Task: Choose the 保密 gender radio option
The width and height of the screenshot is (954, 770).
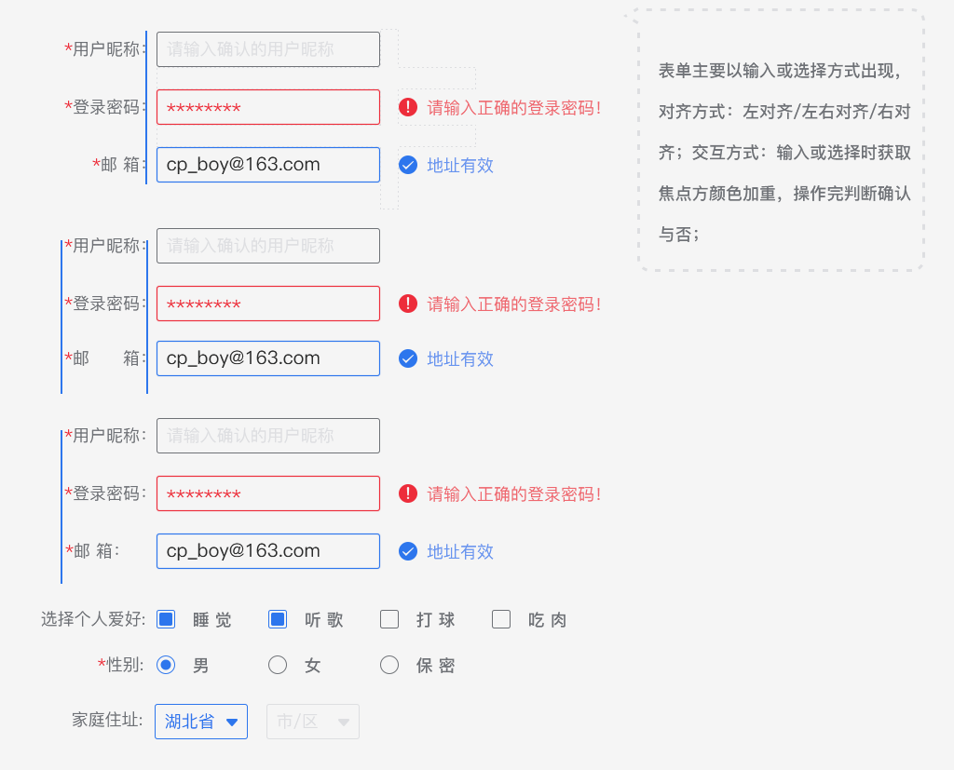Action: [x=389, y=665]
